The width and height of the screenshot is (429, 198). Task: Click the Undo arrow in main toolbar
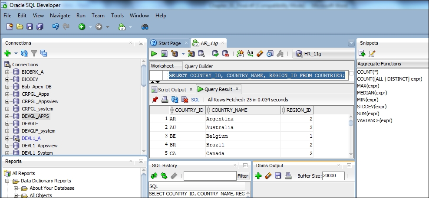[x=56, y=26]
